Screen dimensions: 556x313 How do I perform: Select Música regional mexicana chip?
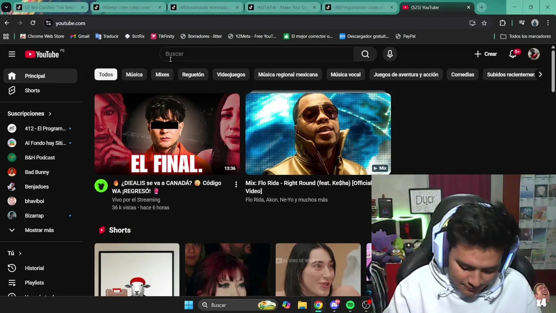point(288,74)
